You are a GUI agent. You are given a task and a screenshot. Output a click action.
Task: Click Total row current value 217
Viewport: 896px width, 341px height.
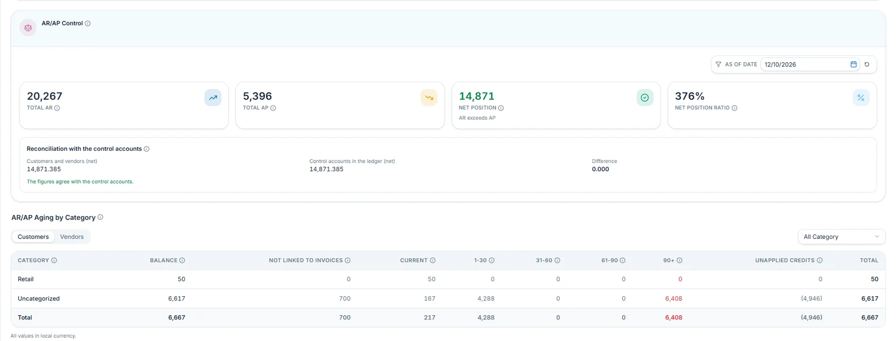pos(430,318)
